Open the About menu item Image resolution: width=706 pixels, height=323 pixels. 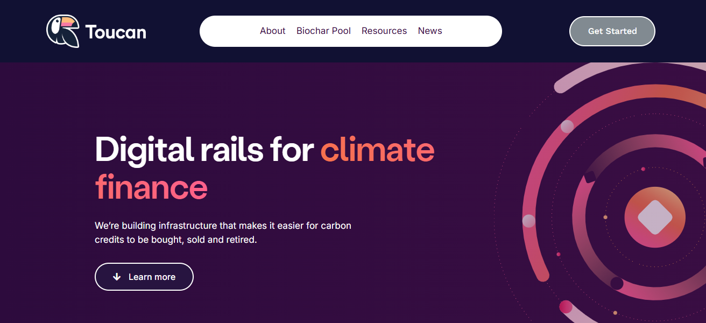272,31
